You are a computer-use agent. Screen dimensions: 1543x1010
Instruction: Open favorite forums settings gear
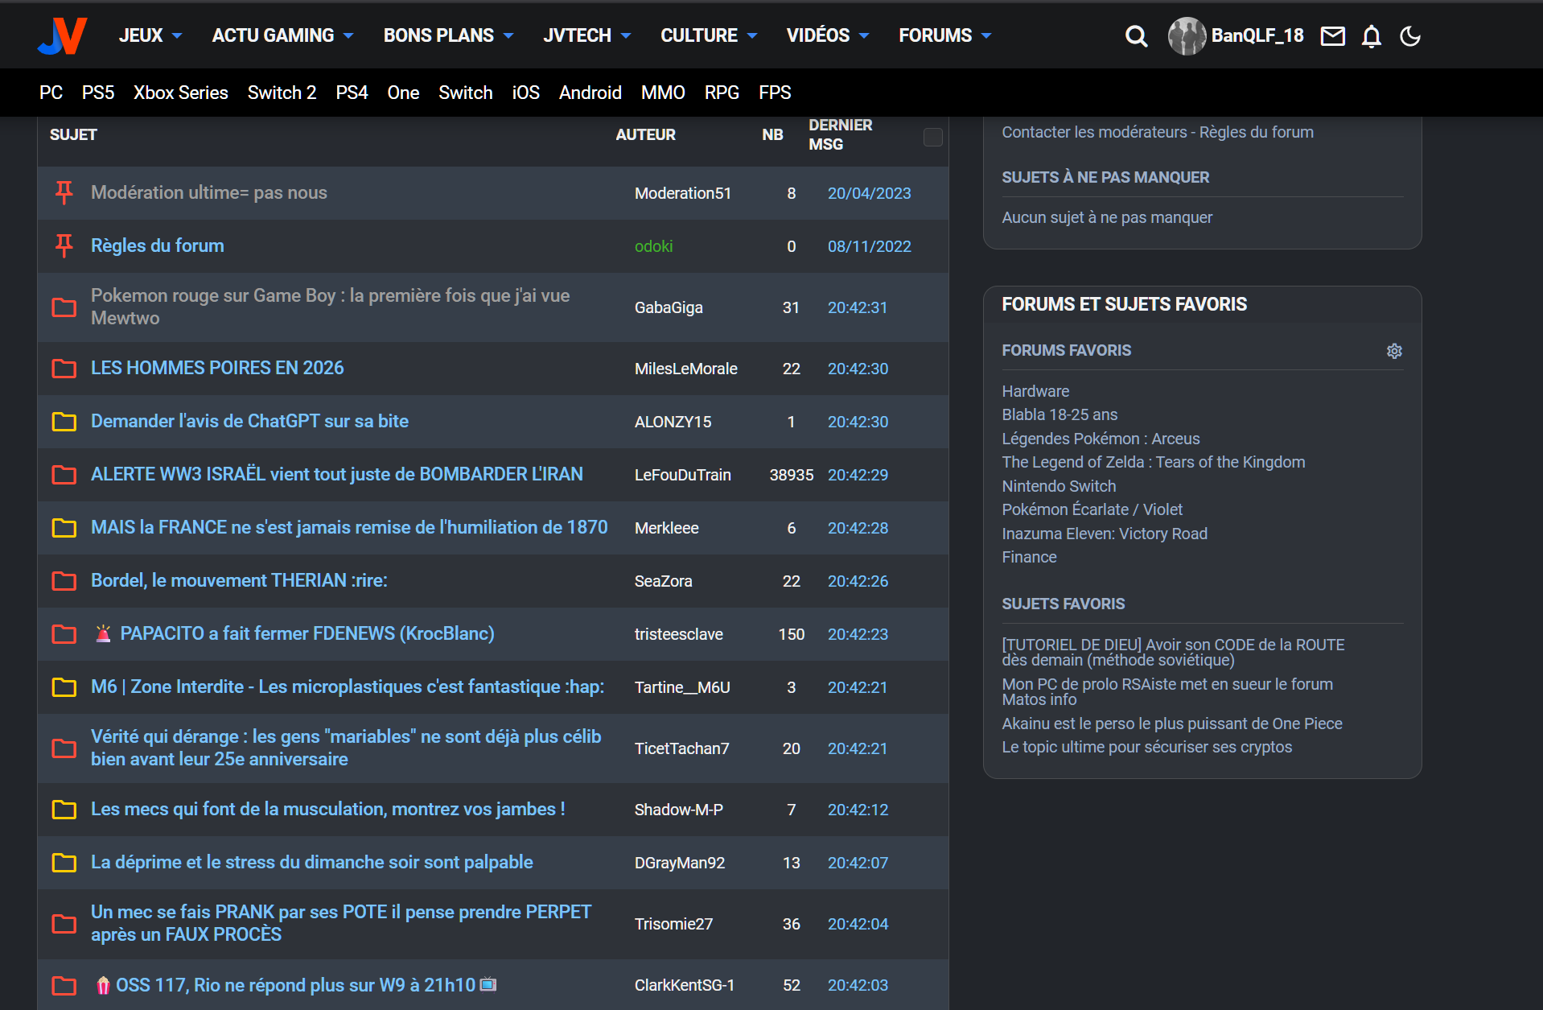1394,351
